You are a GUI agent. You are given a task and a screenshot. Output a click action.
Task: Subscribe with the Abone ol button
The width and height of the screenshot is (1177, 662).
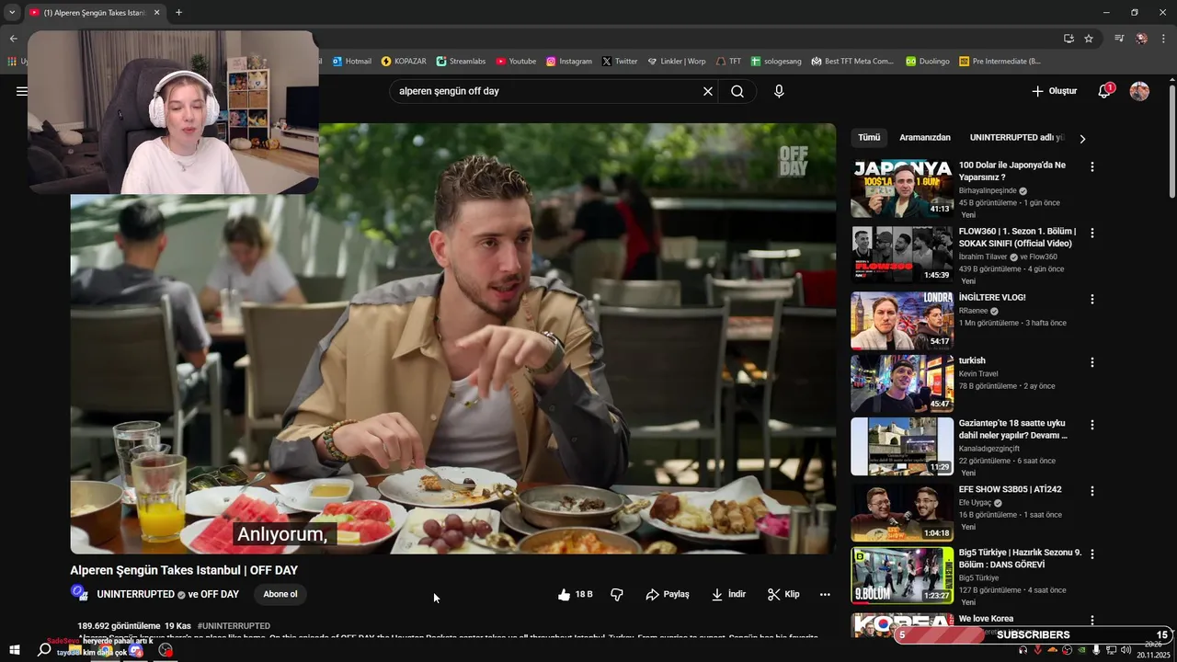[280, 595]
